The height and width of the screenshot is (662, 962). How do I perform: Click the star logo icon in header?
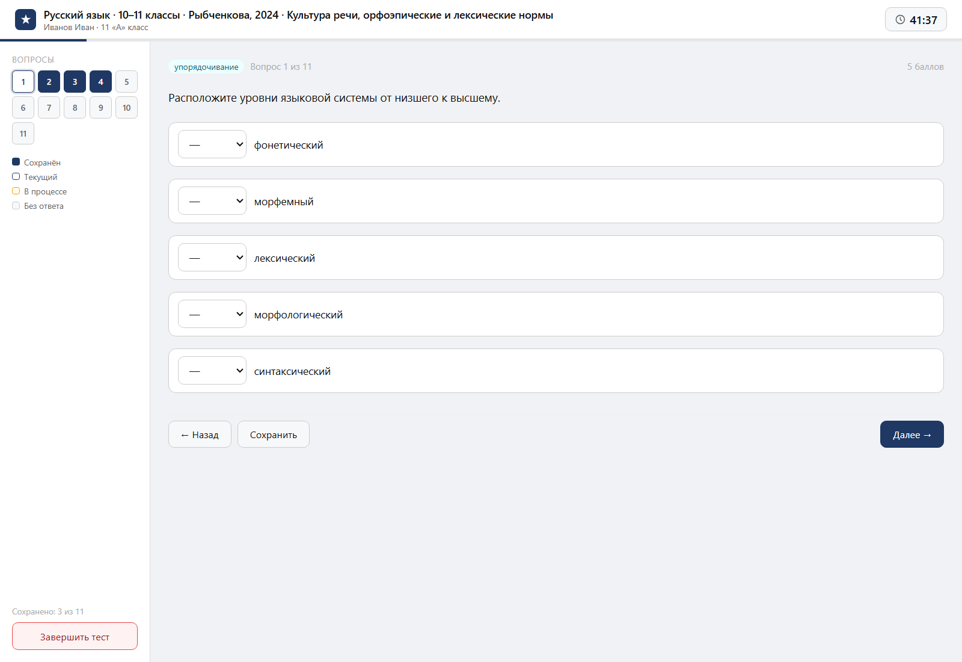click(x=25, y=20)
